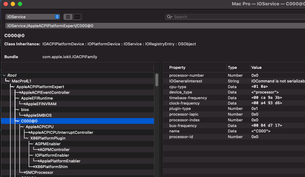Image resolution: width=305 pixels, height=177 pixels.
Task: Select SMCProcessor in the tree
Action: pos(40,172)
